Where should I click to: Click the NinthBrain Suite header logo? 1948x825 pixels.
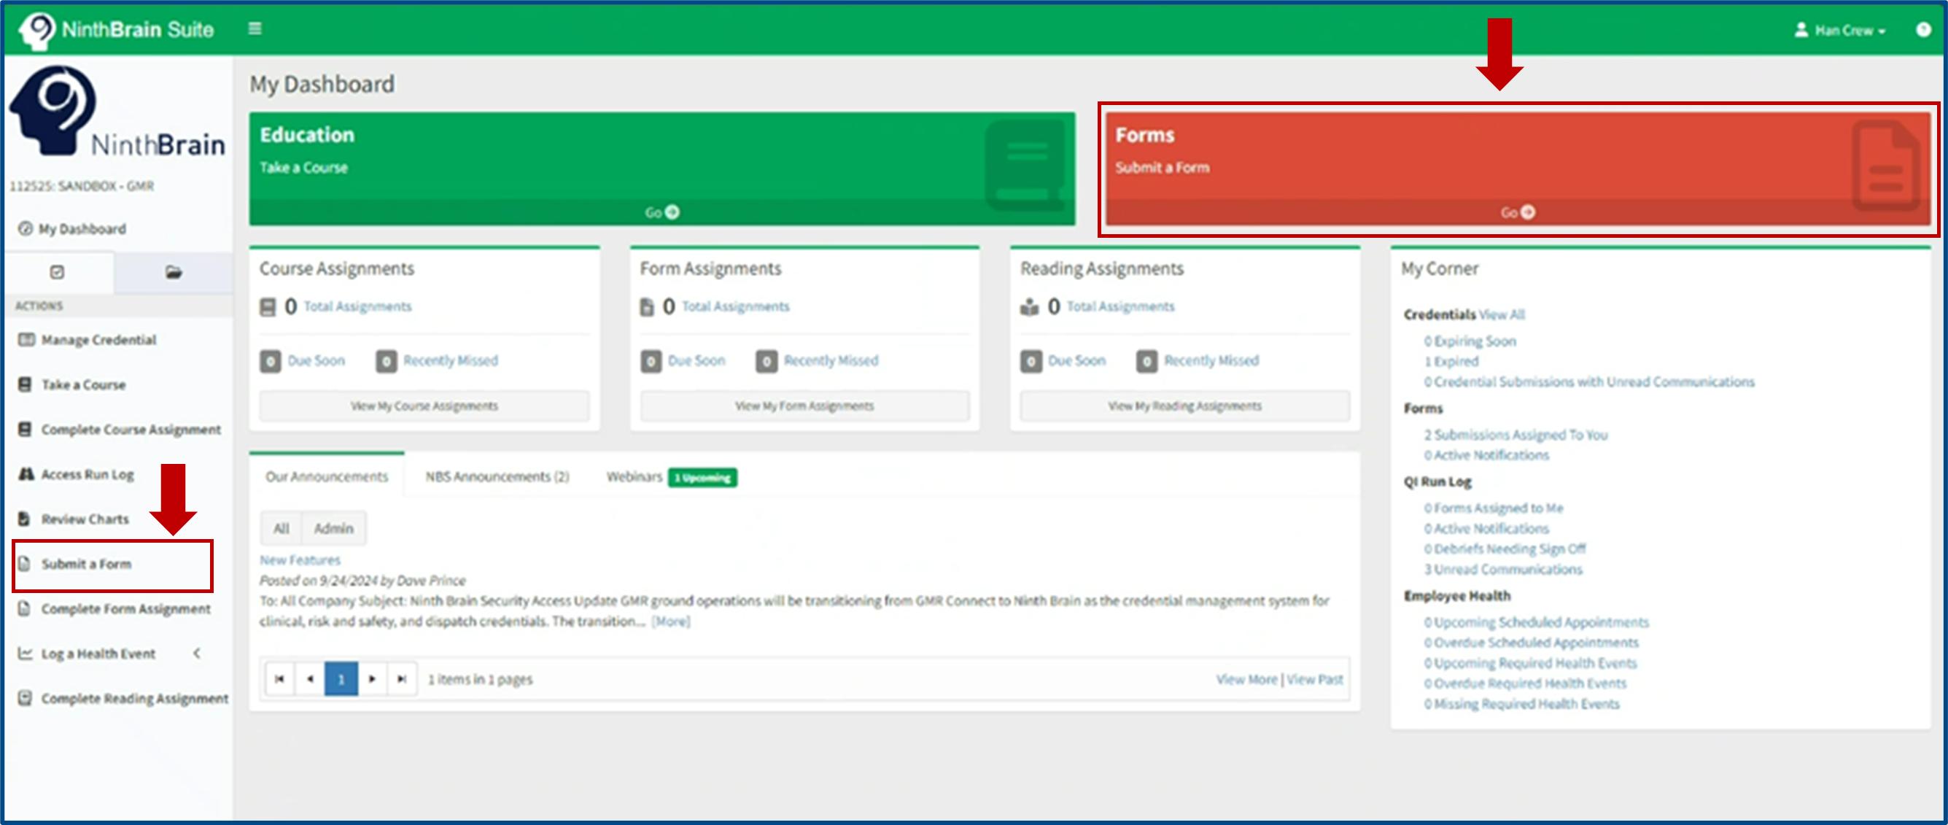point(117,30)
